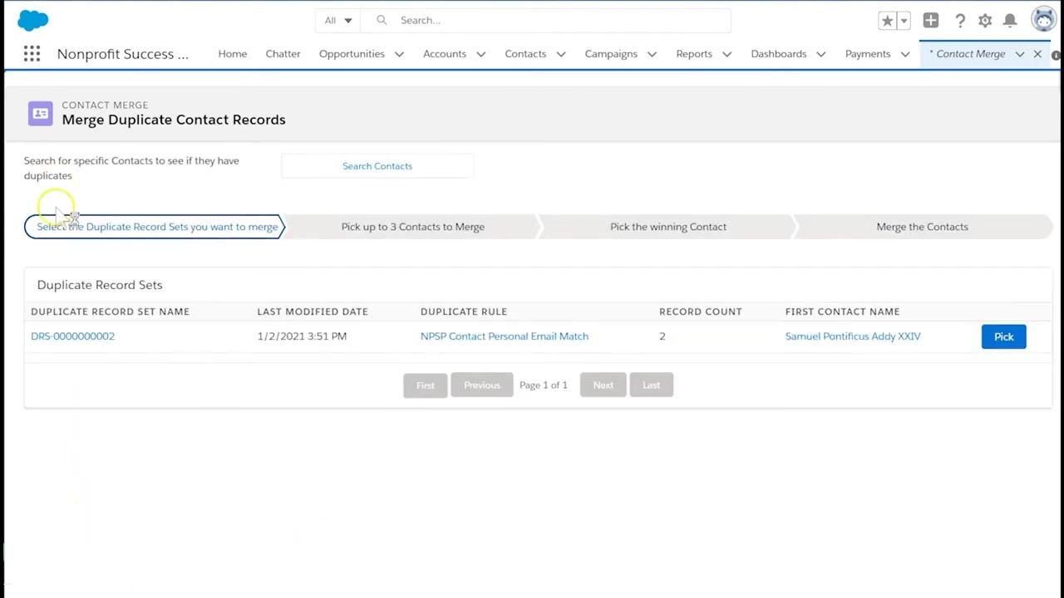
Task: Open the Campaigns tab
Action: pyautogui.click(x=611, y=54)
